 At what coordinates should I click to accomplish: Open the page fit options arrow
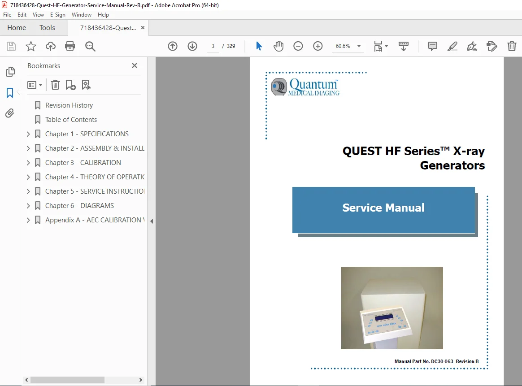pos(387,46)
